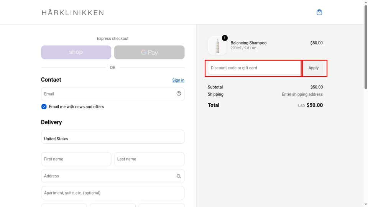Click the Enter shipping address text
368x207 pixels.
(302, 94)
